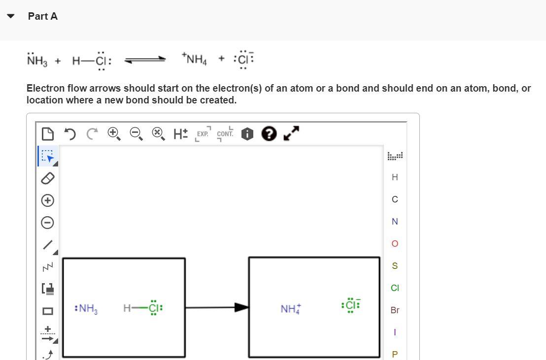Click the NH4+ product in the canvas

[291, 309]
